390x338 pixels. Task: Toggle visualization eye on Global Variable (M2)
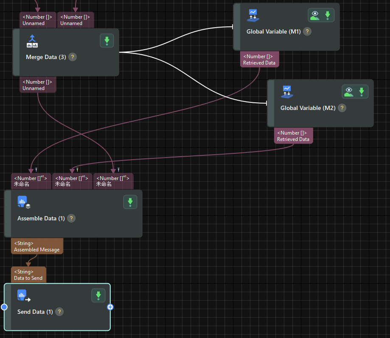[x=349, y=92]
